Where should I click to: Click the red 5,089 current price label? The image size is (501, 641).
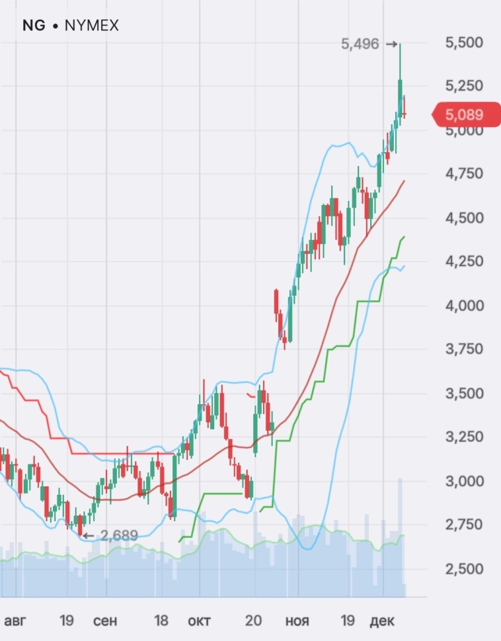466,114
